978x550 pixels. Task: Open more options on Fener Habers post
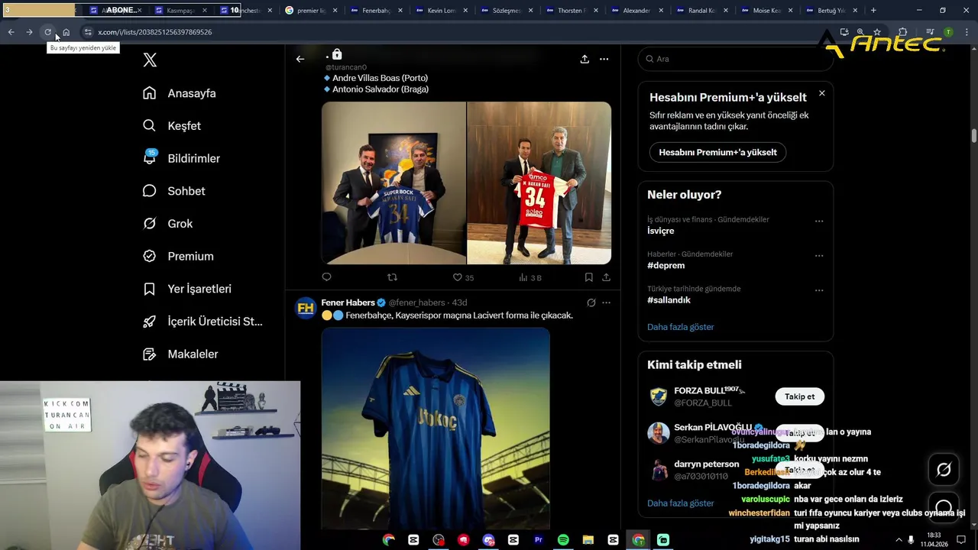[606, 302]
